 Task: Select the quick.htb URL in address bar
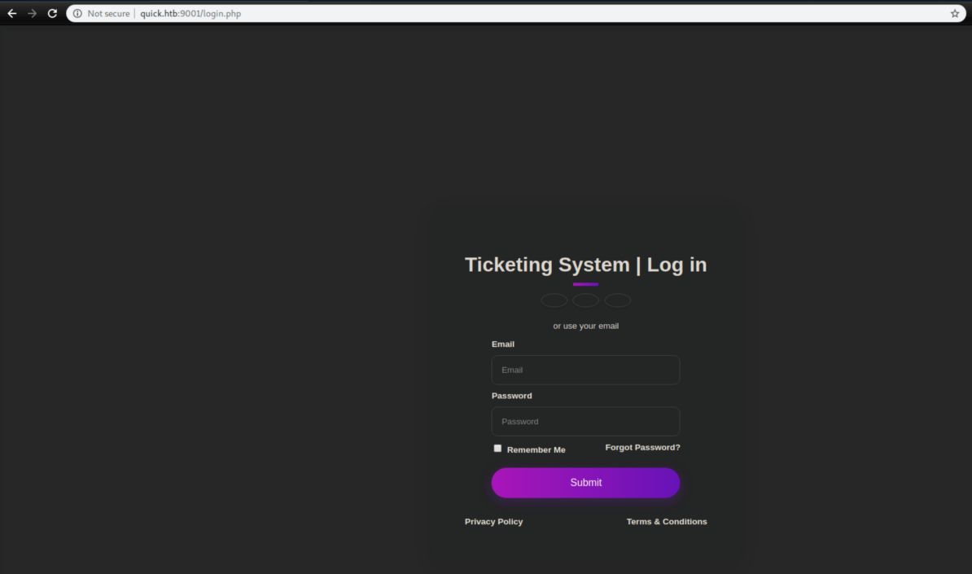pyautogui.click(x=190, y=14)
